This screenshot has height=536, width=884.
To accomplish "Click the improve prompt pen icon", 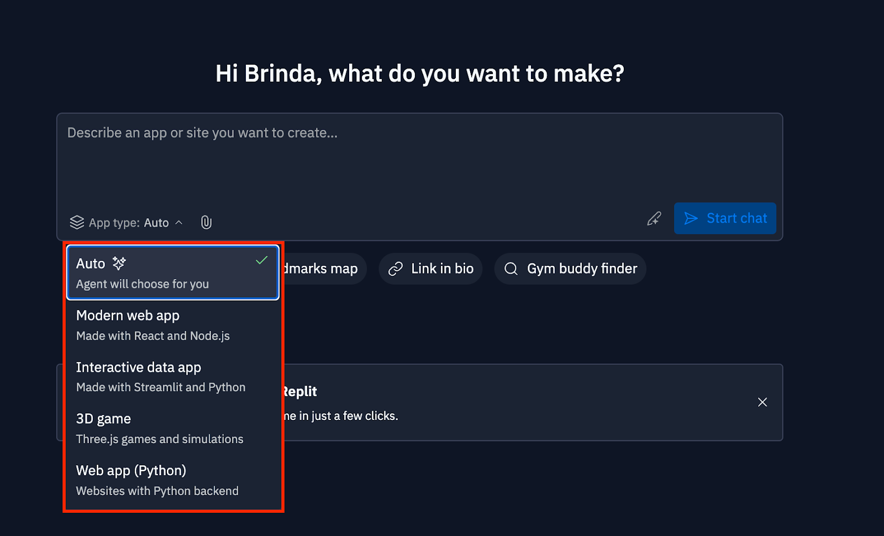I will pyautogui.click(x=654, y=219).
